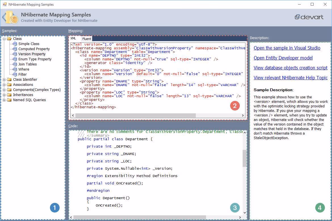Image resolution: width=332 pixels, height=221 pixels.
Task: Click the 'partial void OnCreated();' code line
Action: coord(115,183)
